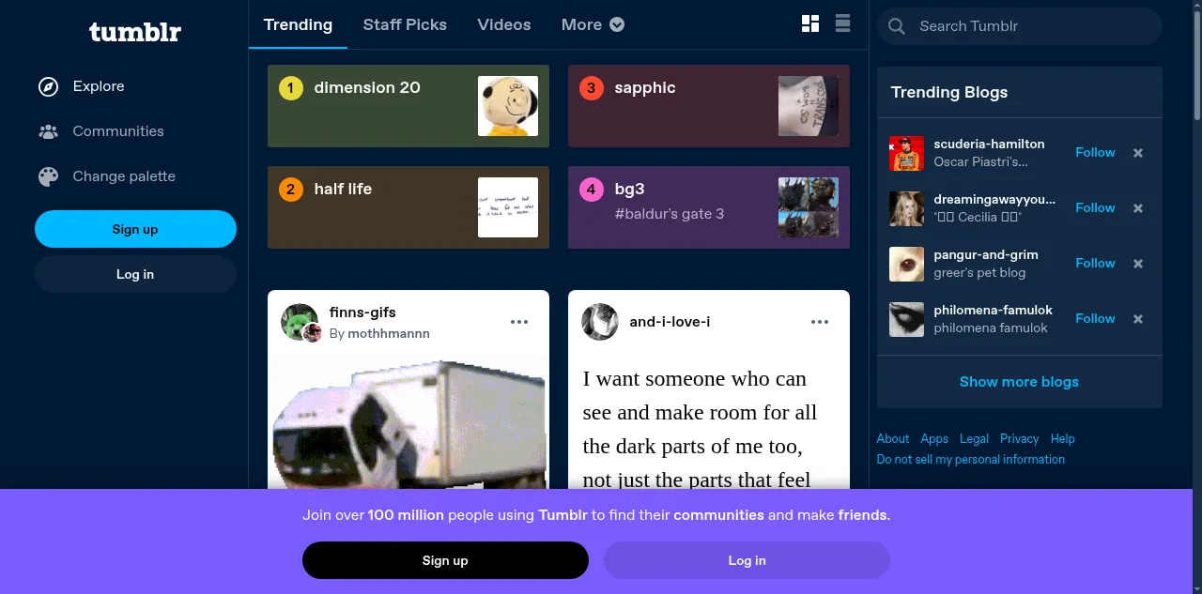Focus the Search Tumblr field

pyautogui.click(x=1020, y=26)
